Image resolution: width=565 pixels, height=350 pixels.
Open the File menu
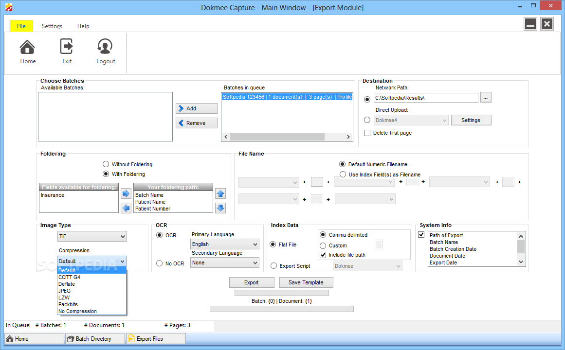point(21,26)
